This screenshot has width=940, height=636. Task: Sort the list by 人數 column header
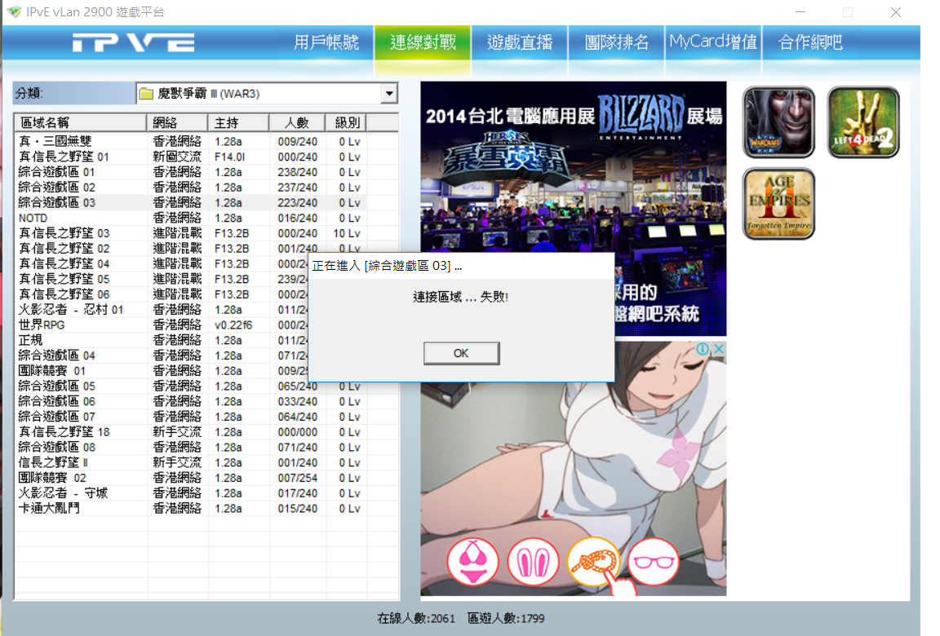[x=296, y=123]
